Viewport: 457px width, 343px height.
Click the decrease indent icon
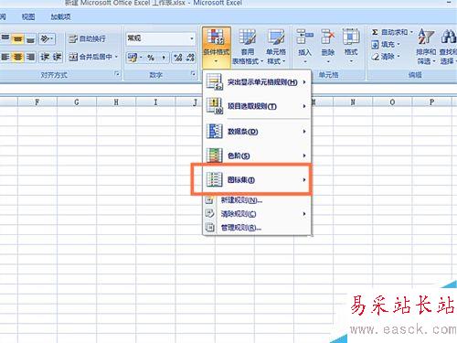coord(45,57)
